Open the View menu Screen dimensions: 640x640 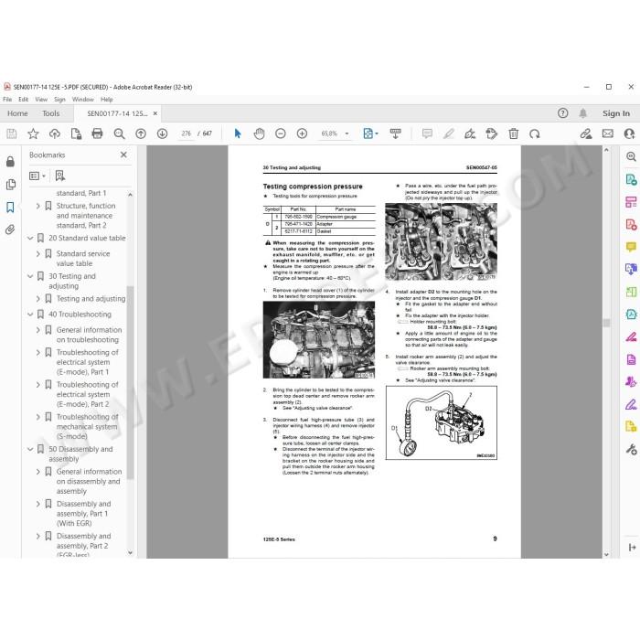pyautogui.click(x=41, y=99)
